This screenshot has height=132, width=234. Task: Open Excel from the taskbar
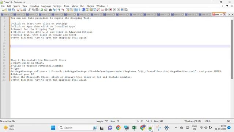(x=134, y=128)
